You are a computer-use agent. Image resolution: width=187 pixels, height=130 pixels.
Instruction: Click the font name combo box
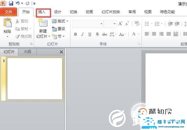[88, 24]
